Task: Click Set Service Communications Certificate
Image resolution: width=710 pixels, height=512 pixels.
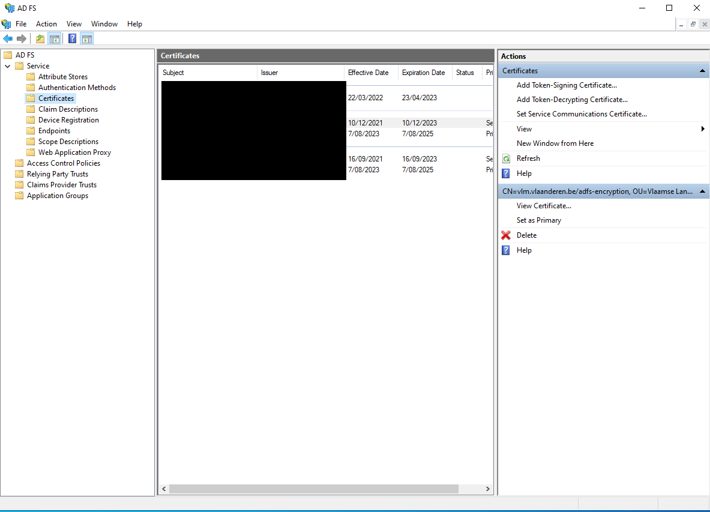Action: pos(582,114)
